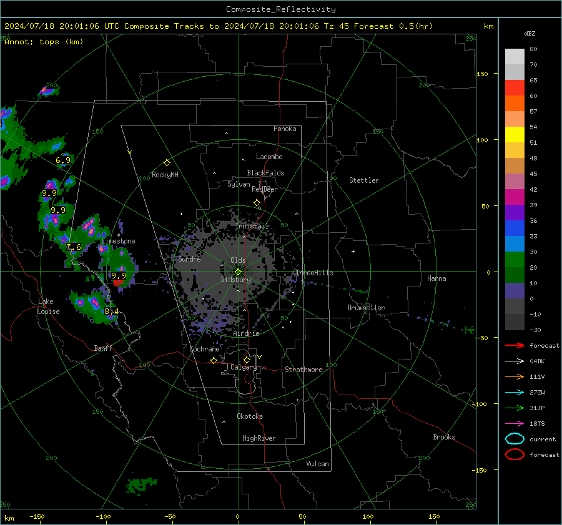Image resolution: width=562 pixels, height=525 pixels.
Task: Click the magenta 18TS track arrow
Action: (x=515, y=424)
